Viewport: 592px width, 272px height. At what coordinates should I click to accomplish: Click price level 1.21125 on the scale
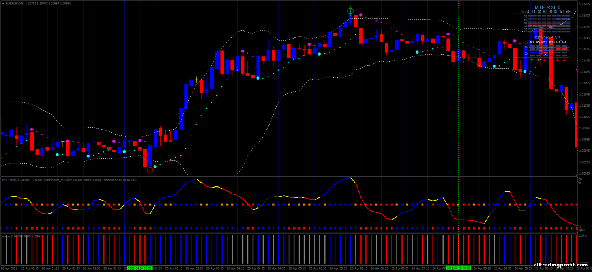pyautogui.click(x=585, y=49)
